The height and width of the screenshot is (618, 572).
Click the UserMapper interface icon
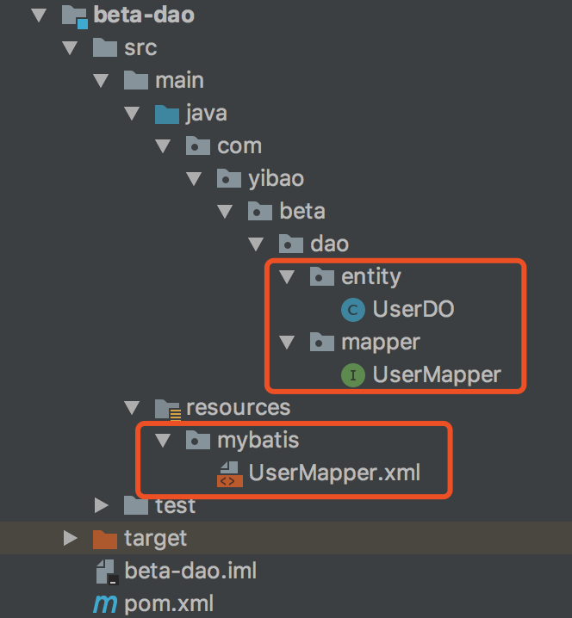(353, 375)
